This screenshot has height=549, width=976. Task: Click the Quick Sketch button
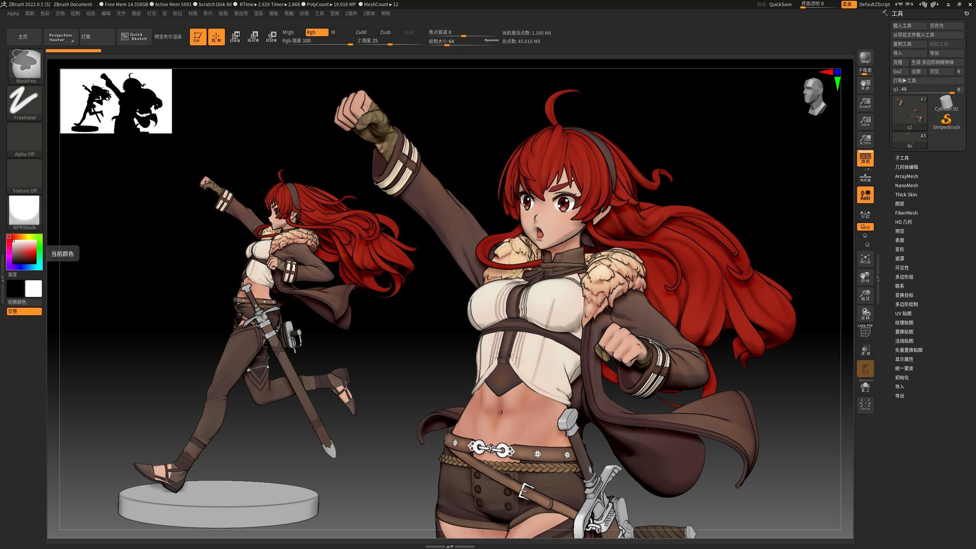click(134, 37)
